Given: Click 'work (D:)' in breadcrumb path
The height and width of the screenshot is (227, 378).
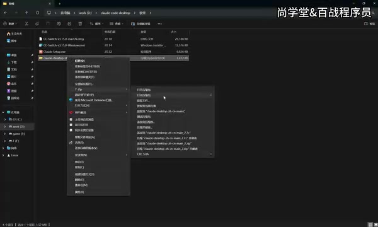Looking at the screenshot, I should [85, 13].
